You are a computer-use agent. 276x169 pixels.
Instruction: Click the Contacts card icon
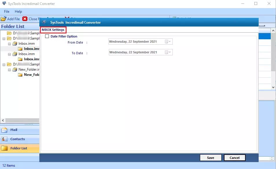(x=4, y=139)
